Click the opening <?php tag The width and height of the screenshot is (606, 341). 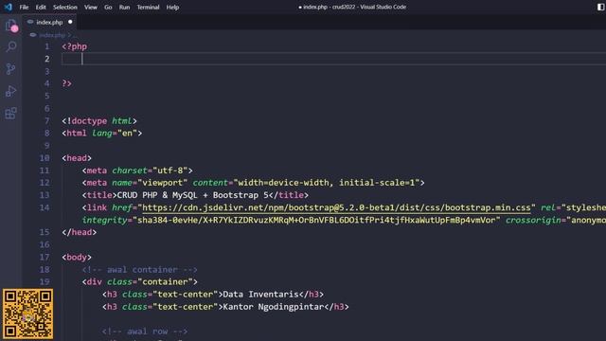coord(75,46)
